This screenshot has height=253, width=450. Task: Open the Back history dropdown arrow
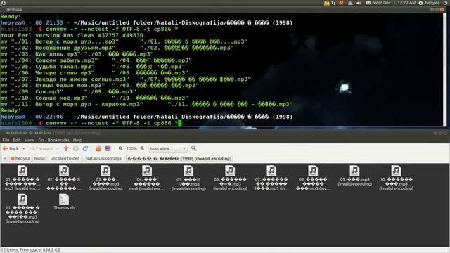[x=23, y=148]
